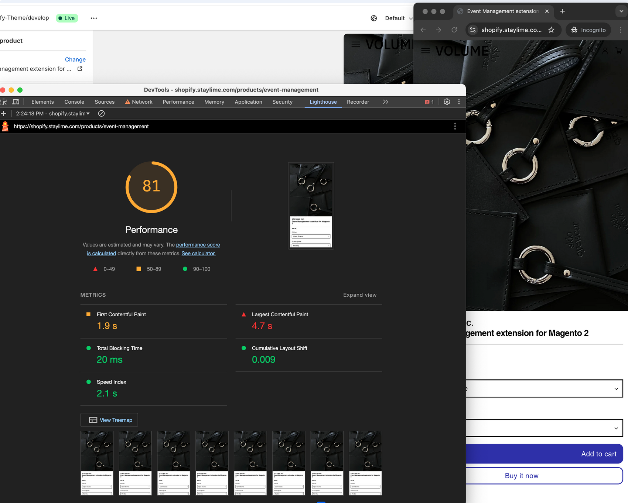Open the first product option dropdown
628x503 pixels.
point(544,389)
